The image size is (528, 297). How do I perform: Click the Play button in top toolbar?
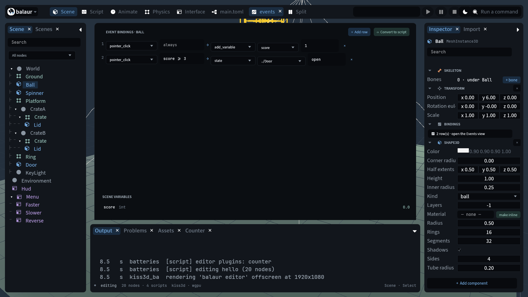pos(428,12)
